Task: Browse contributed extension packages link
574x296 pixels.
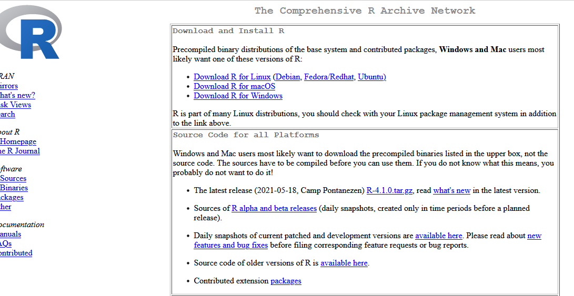Action: 286,281
